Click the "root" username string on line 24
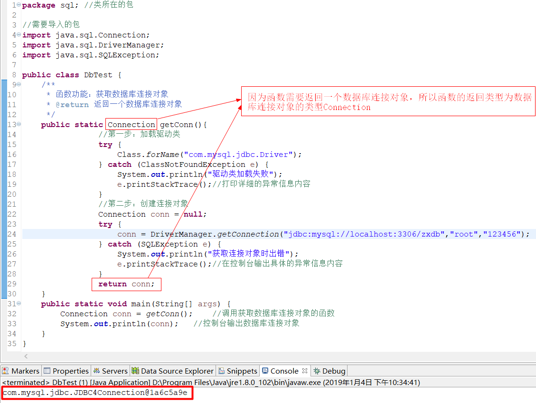 point(463,234)
